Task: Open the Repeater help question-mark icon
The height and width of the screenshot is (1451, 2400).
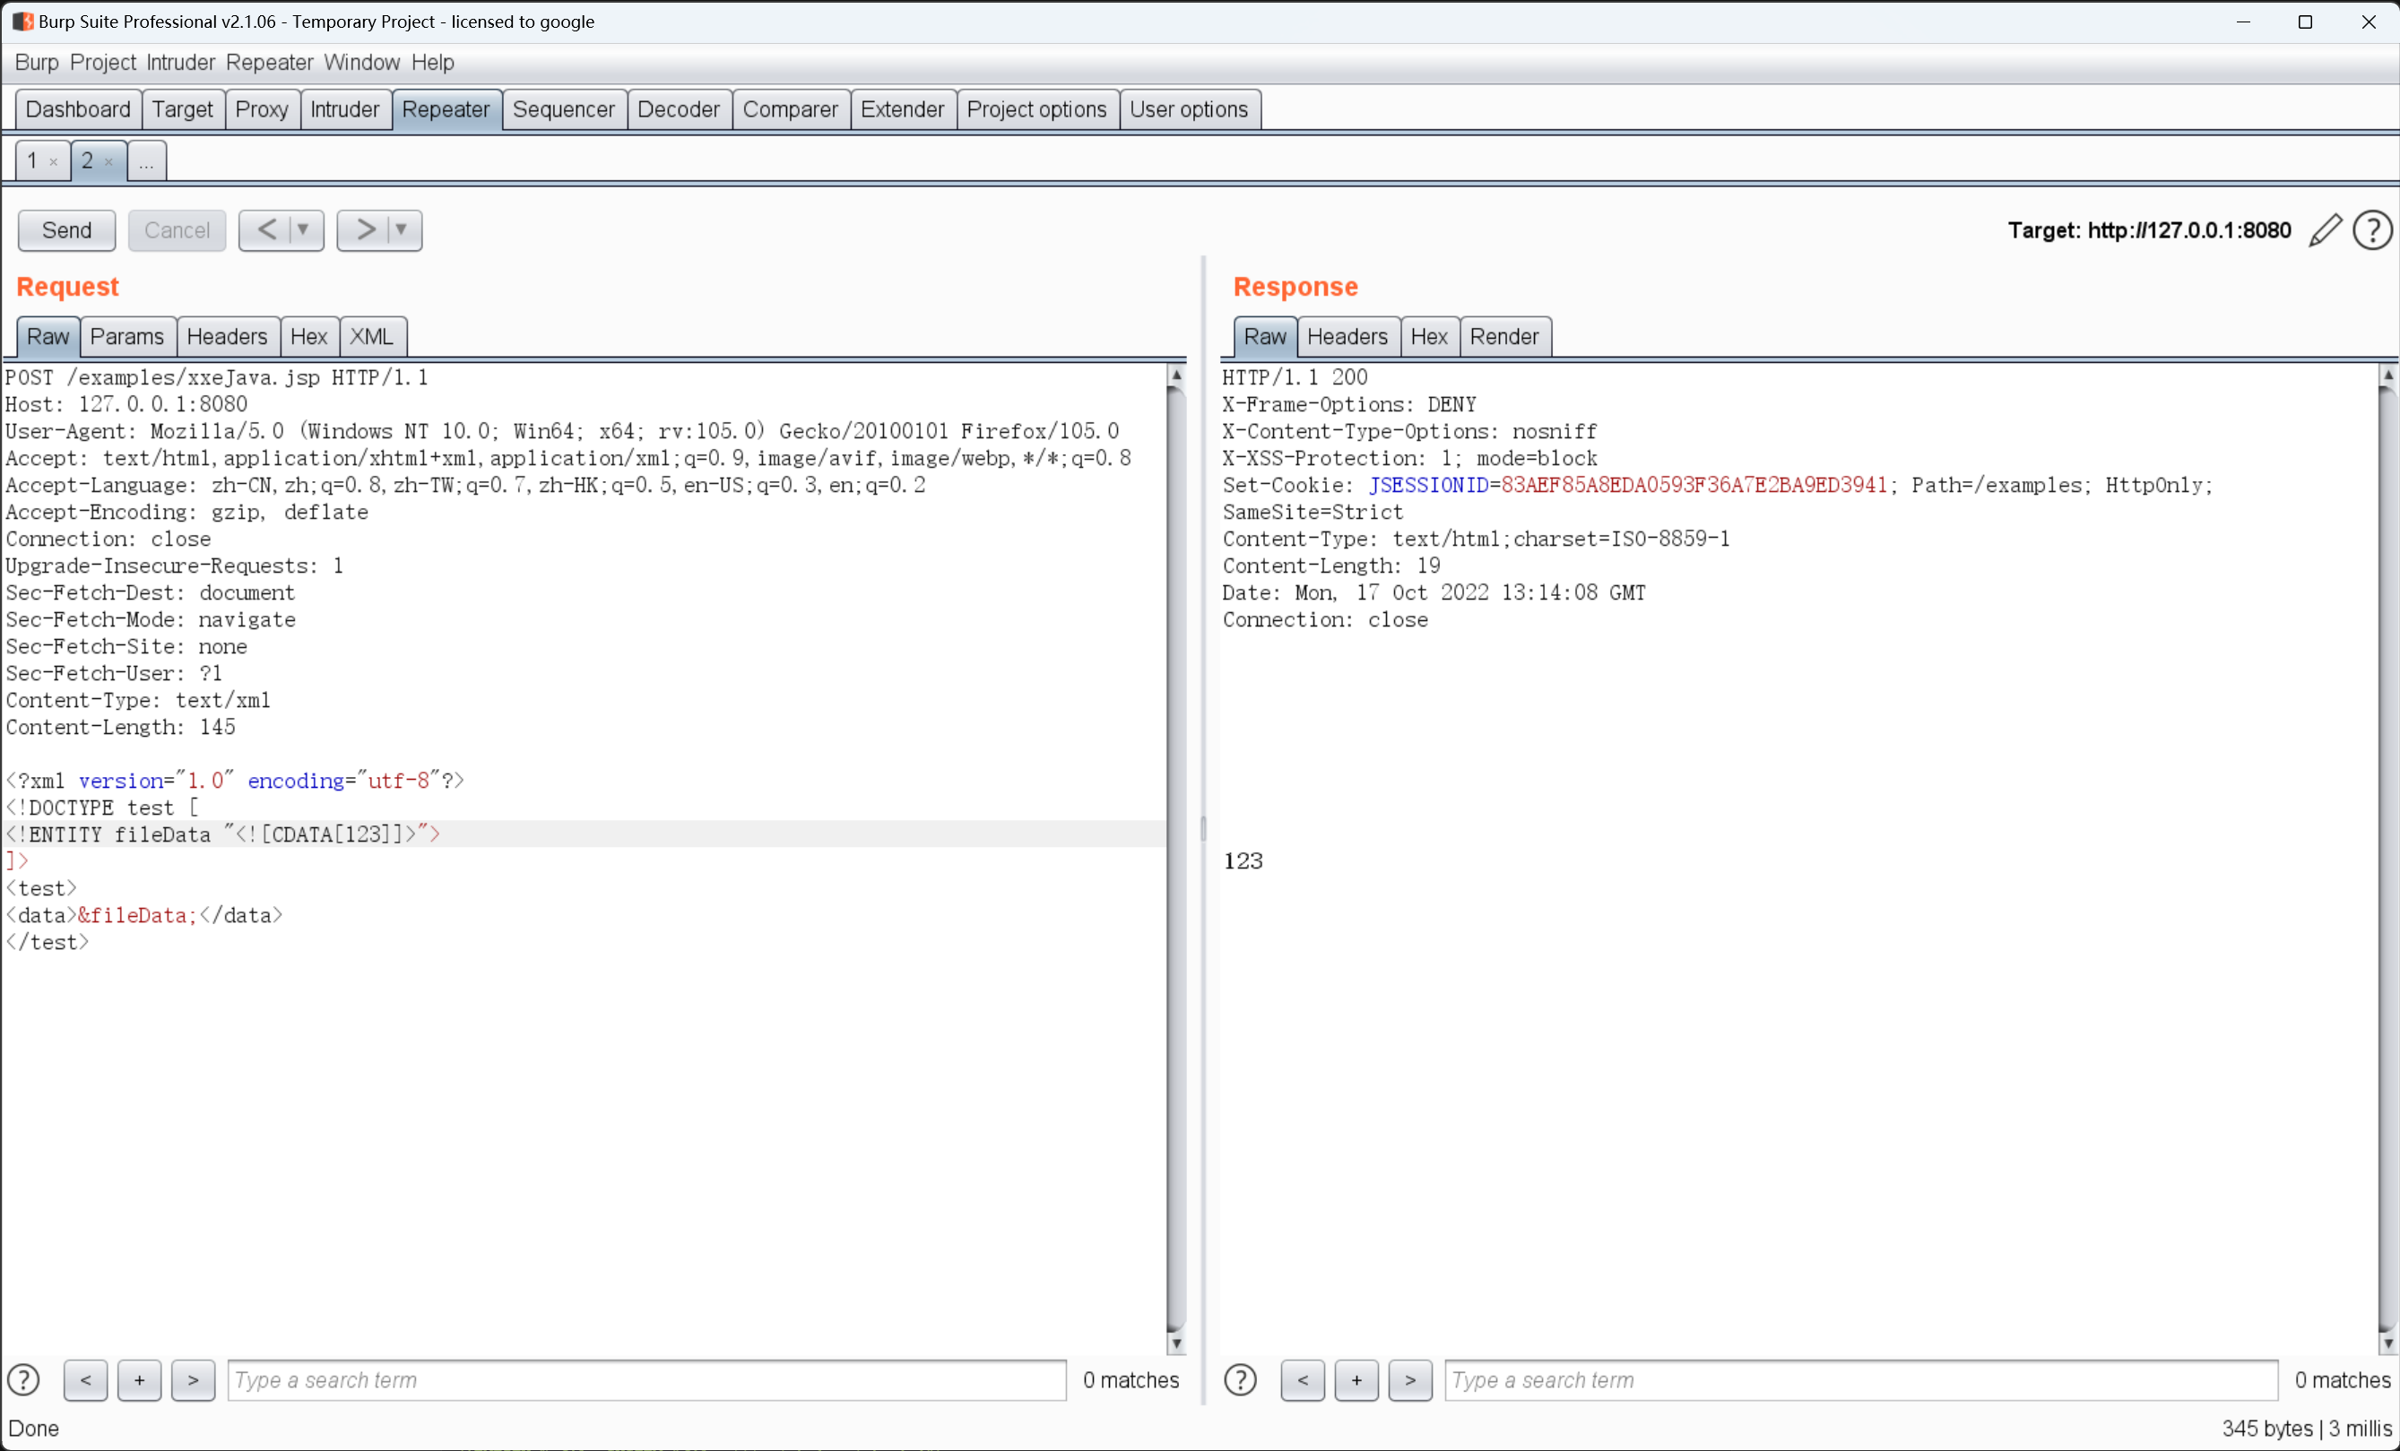Action: click(x=2373, y=231)
